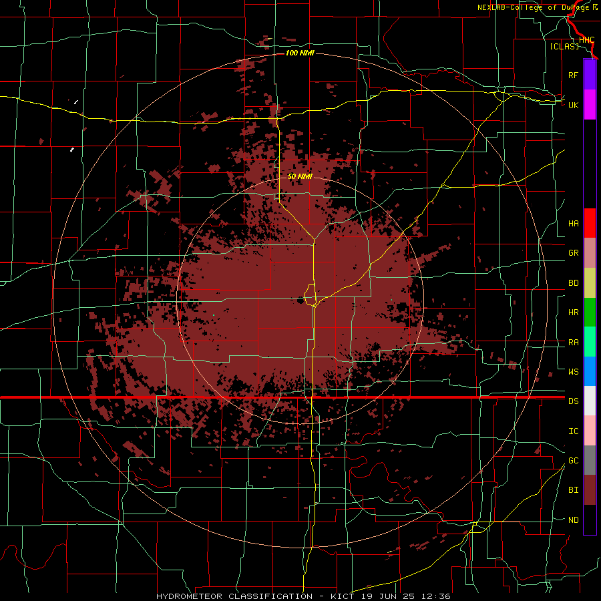Click the 50 NMI range ring label
Image resolution: width=601 pixels, height=601 pixels.
(300, 176)
